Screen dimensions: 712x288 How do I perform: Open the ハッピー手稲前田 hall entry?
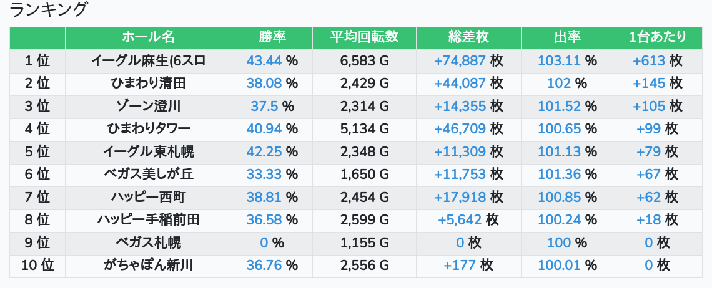coord(148,220)
